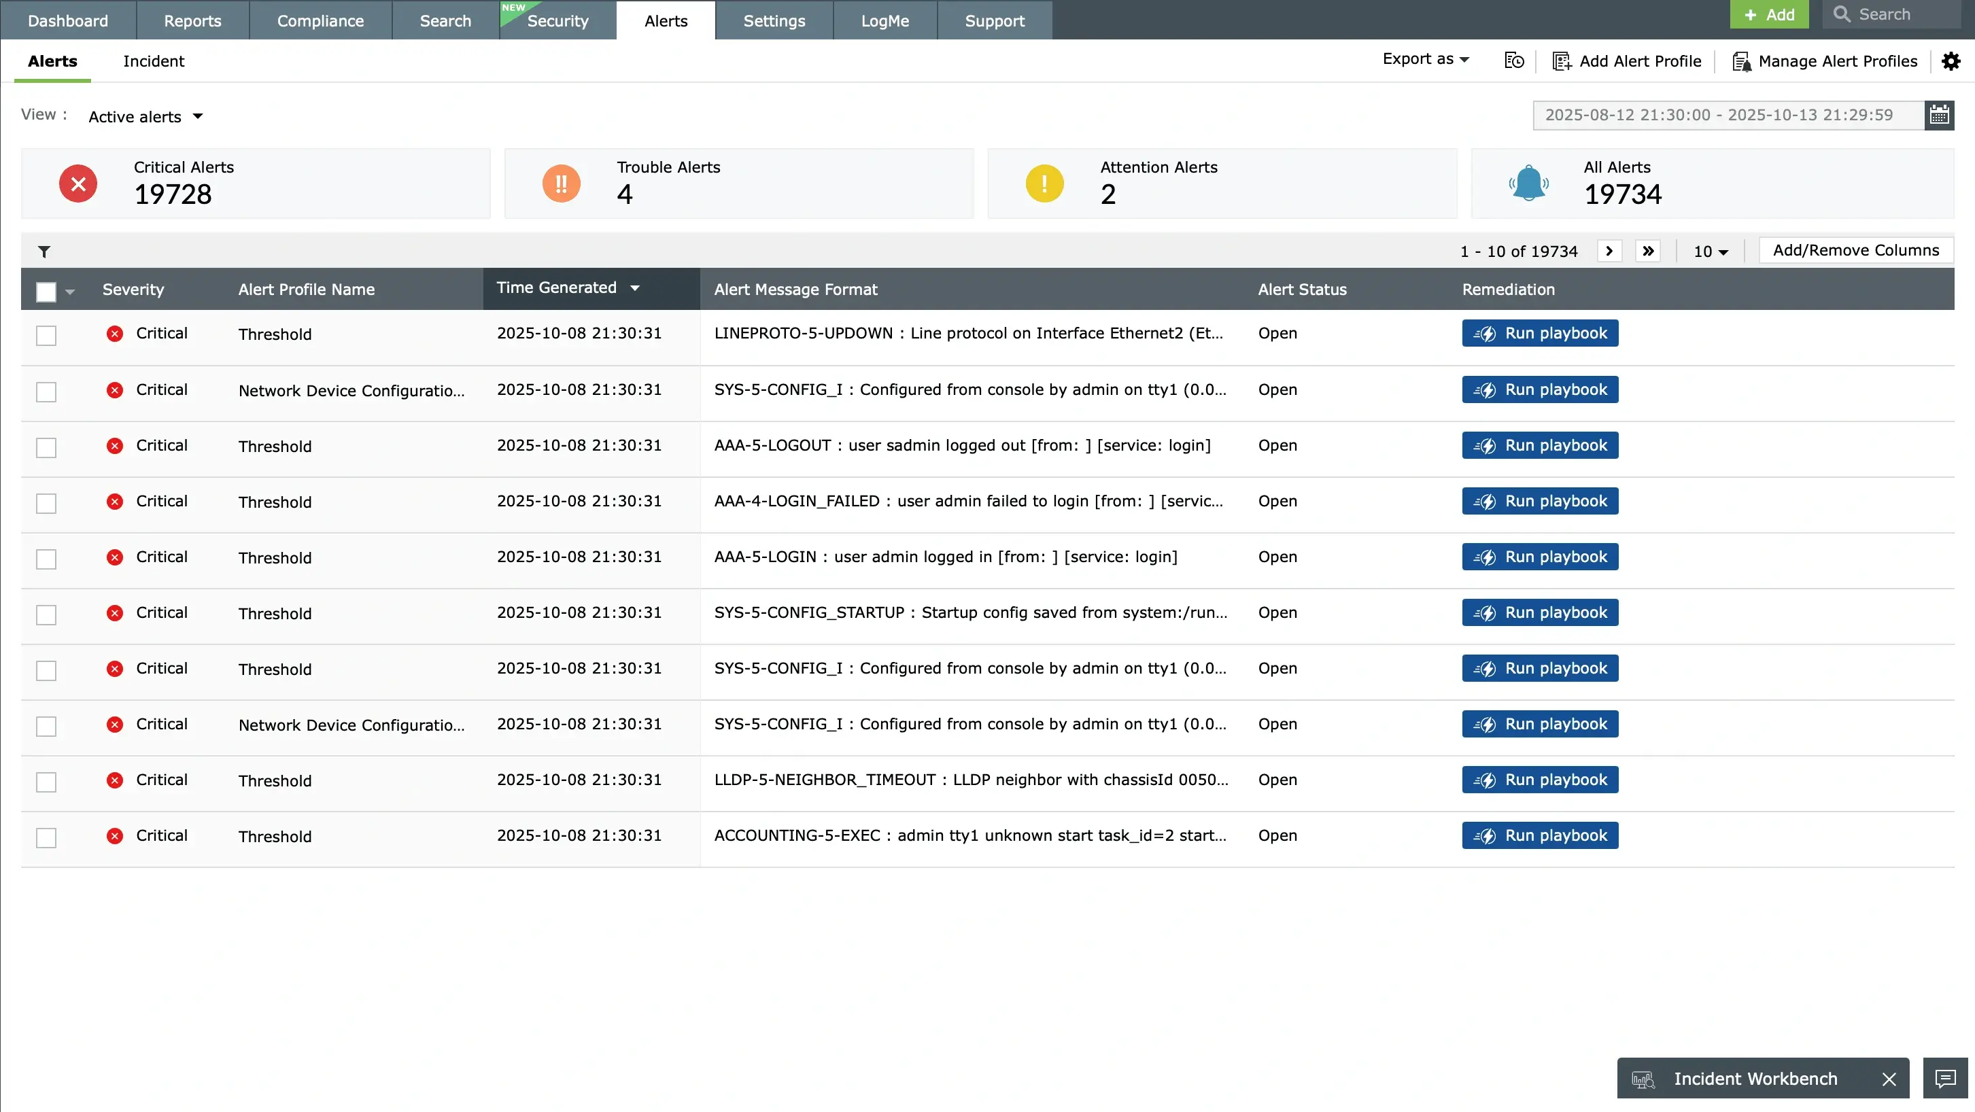Check the AAA-4-LOGIN_FAILED alert row checkbox

pyautogui.click(x=46, y=504)
